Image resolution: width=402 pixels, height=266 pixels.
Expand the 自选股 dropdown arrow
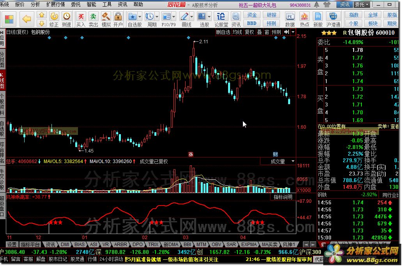click(140, 17)
